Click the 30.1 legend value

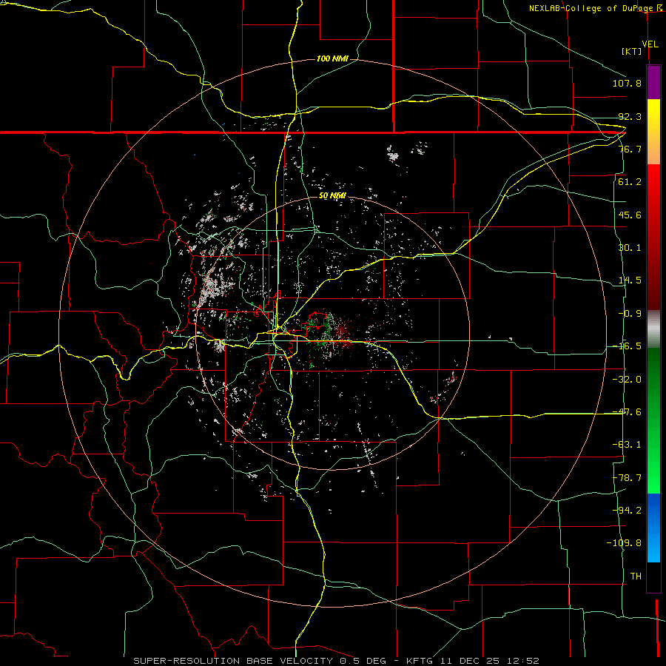point(630,248)
